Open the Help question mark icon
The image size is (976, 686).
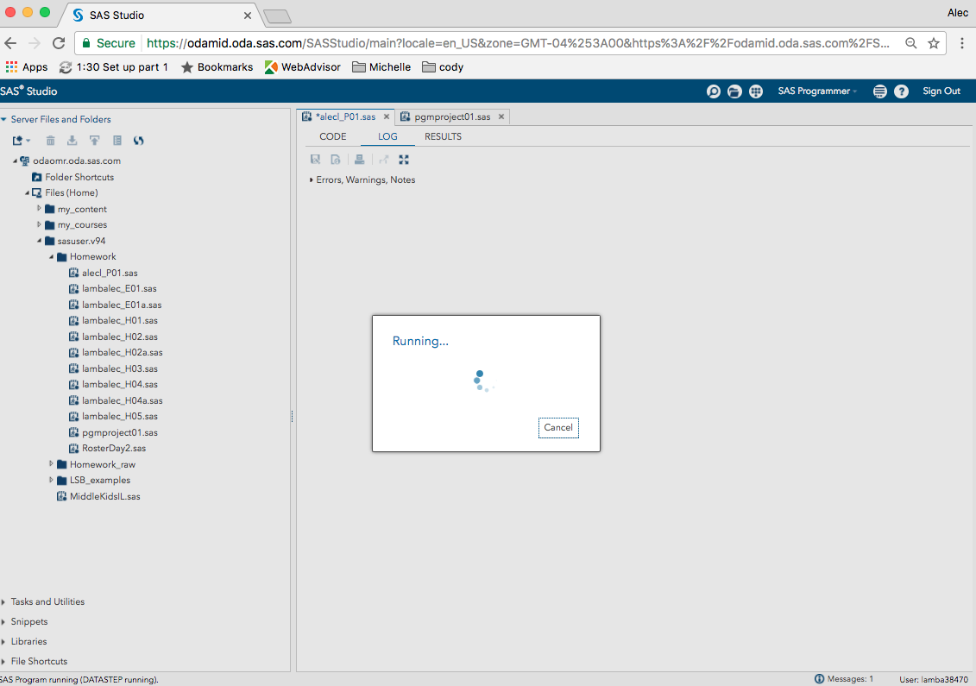902,91
